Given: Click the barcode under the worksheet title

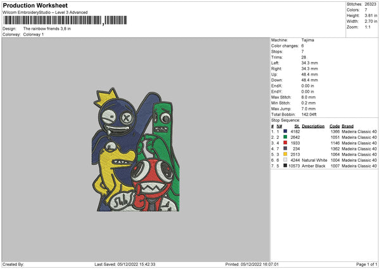Looking at the screenshot, I should 65,20.
